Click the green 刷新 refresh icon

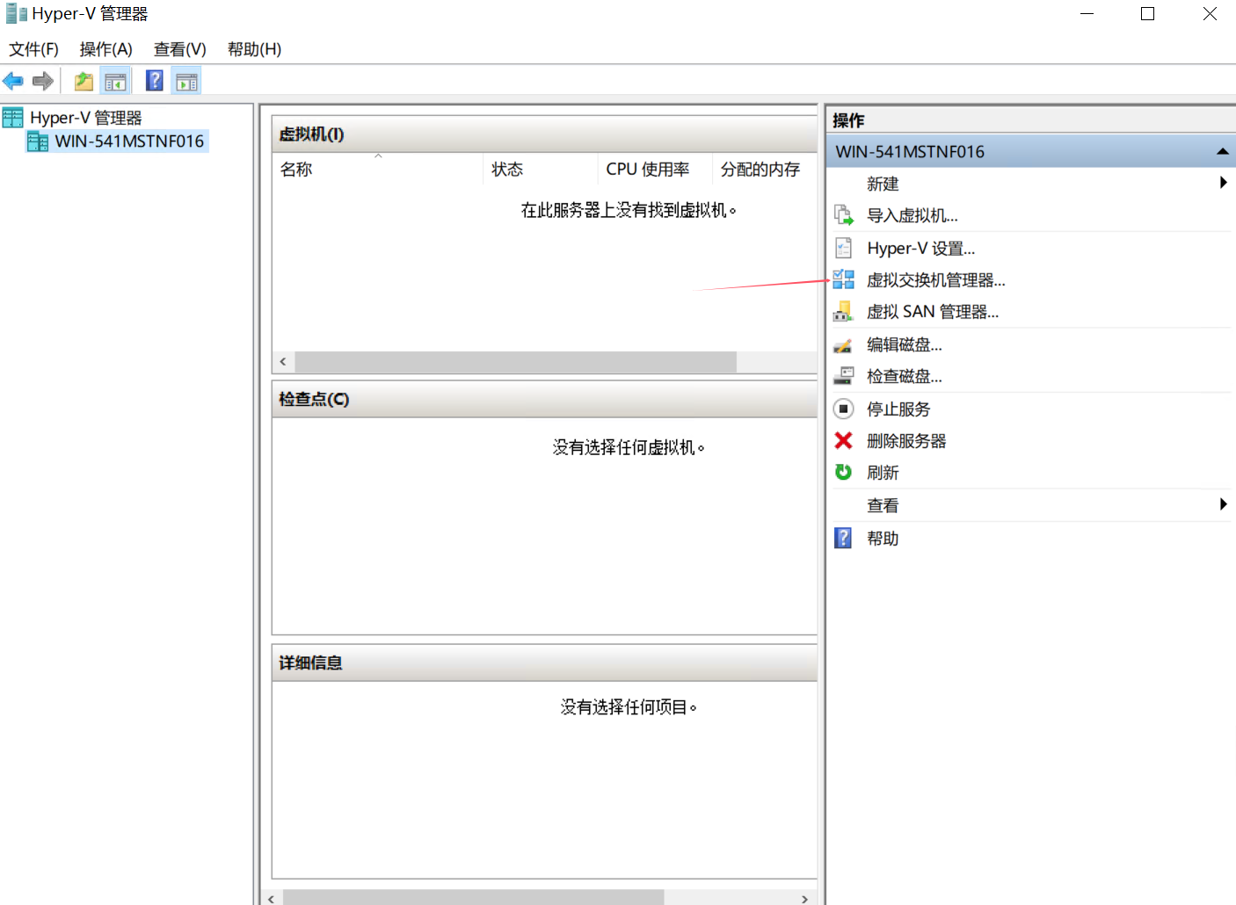(x=844, y=472)
